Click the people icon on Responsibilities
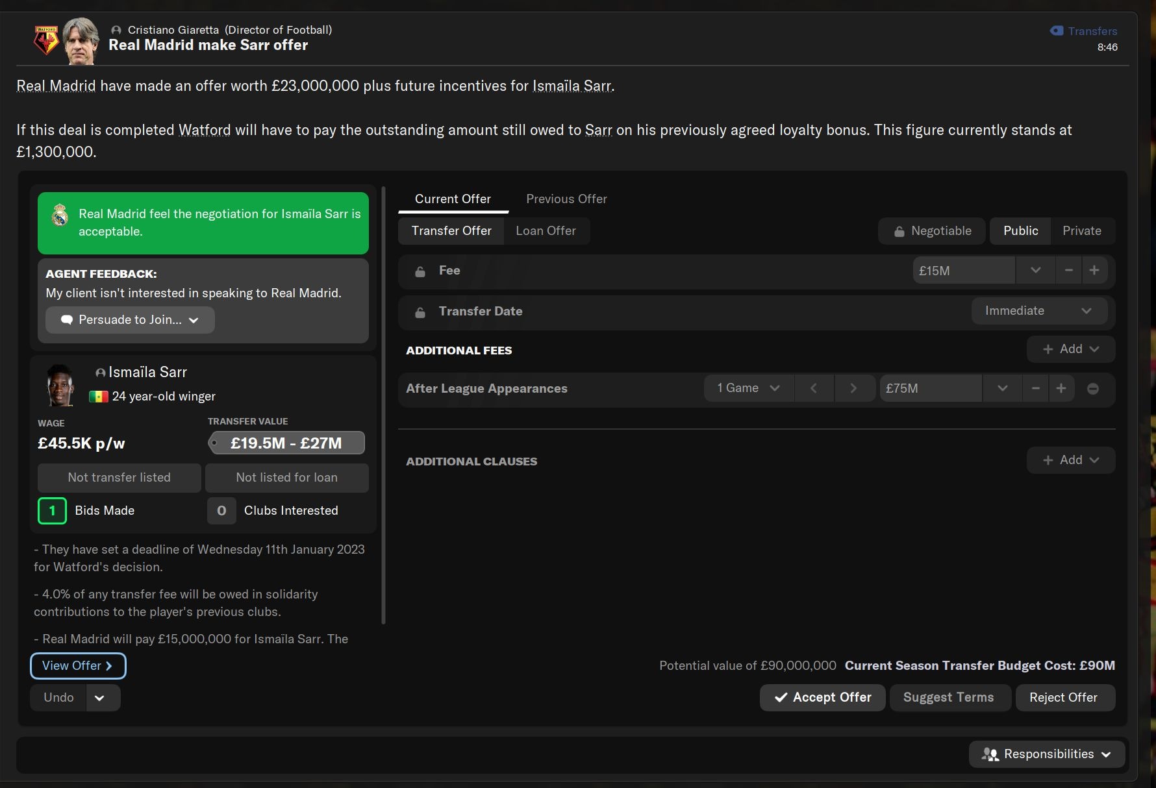 (990, 754)
